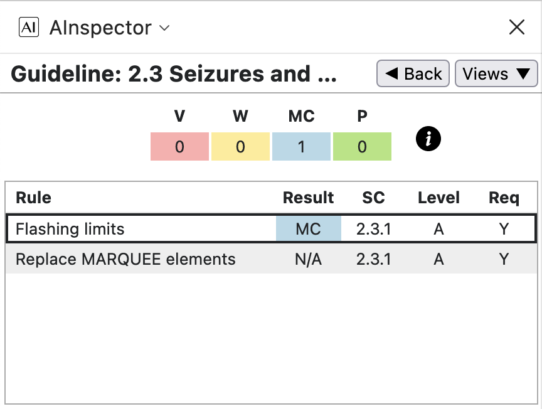
Task: Click the green Passed count box
Action: (362, 147)
